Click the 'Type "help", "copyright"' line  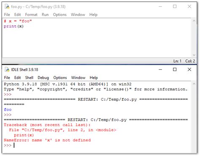point(96,89)
